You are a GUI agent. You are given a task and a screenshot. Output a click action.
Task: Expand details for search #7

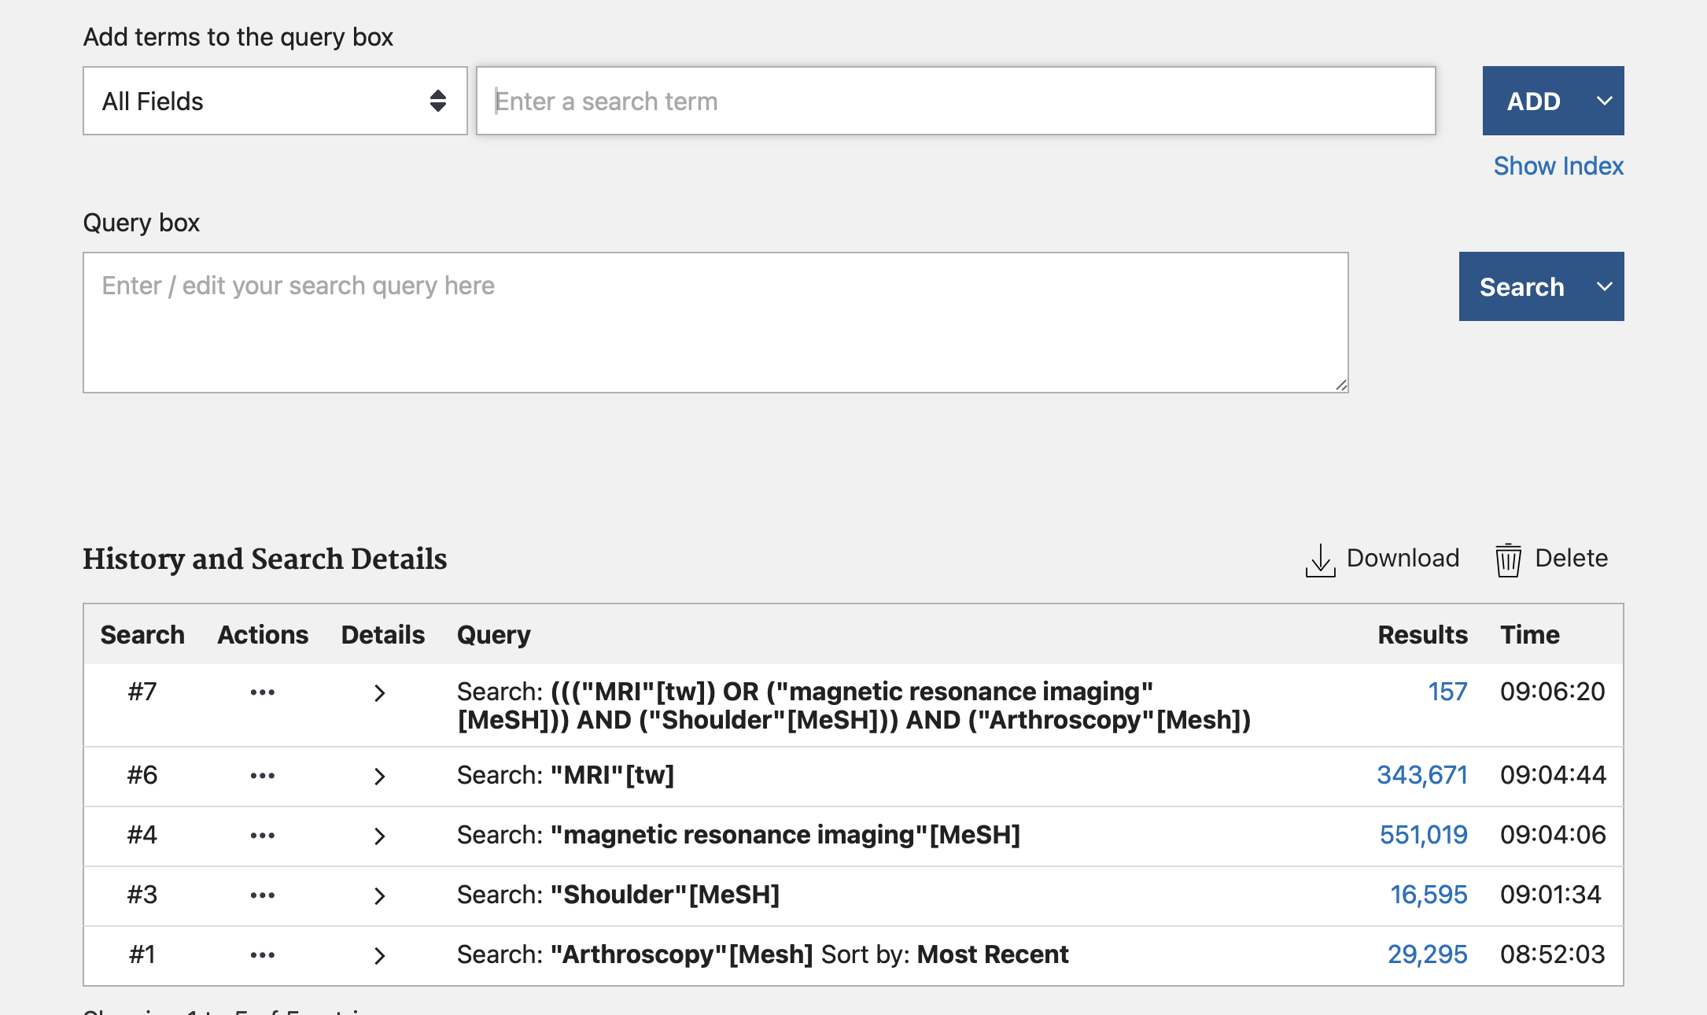379,693
